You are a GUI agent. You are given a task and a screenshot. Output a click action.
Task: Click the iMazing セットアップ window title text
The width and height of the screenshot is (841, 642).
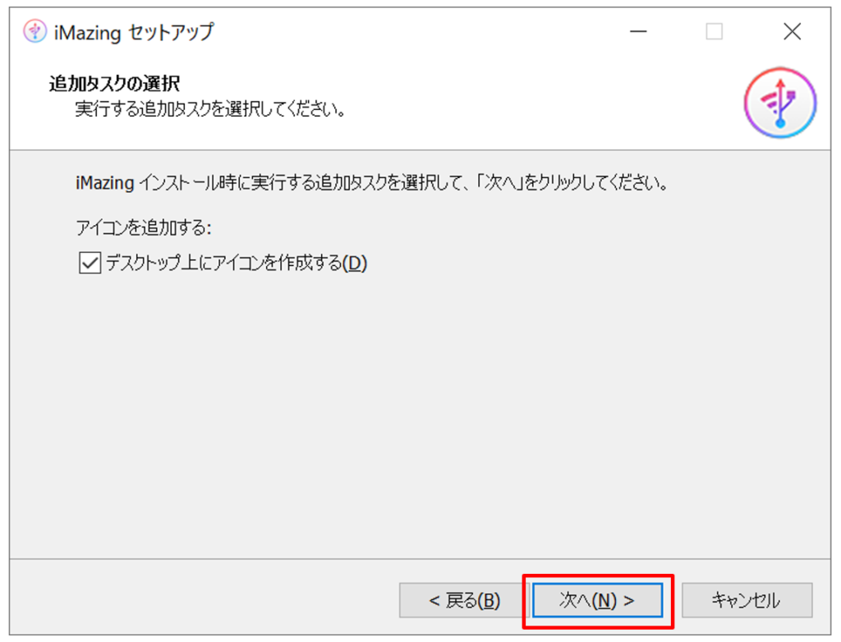(134, 32)
